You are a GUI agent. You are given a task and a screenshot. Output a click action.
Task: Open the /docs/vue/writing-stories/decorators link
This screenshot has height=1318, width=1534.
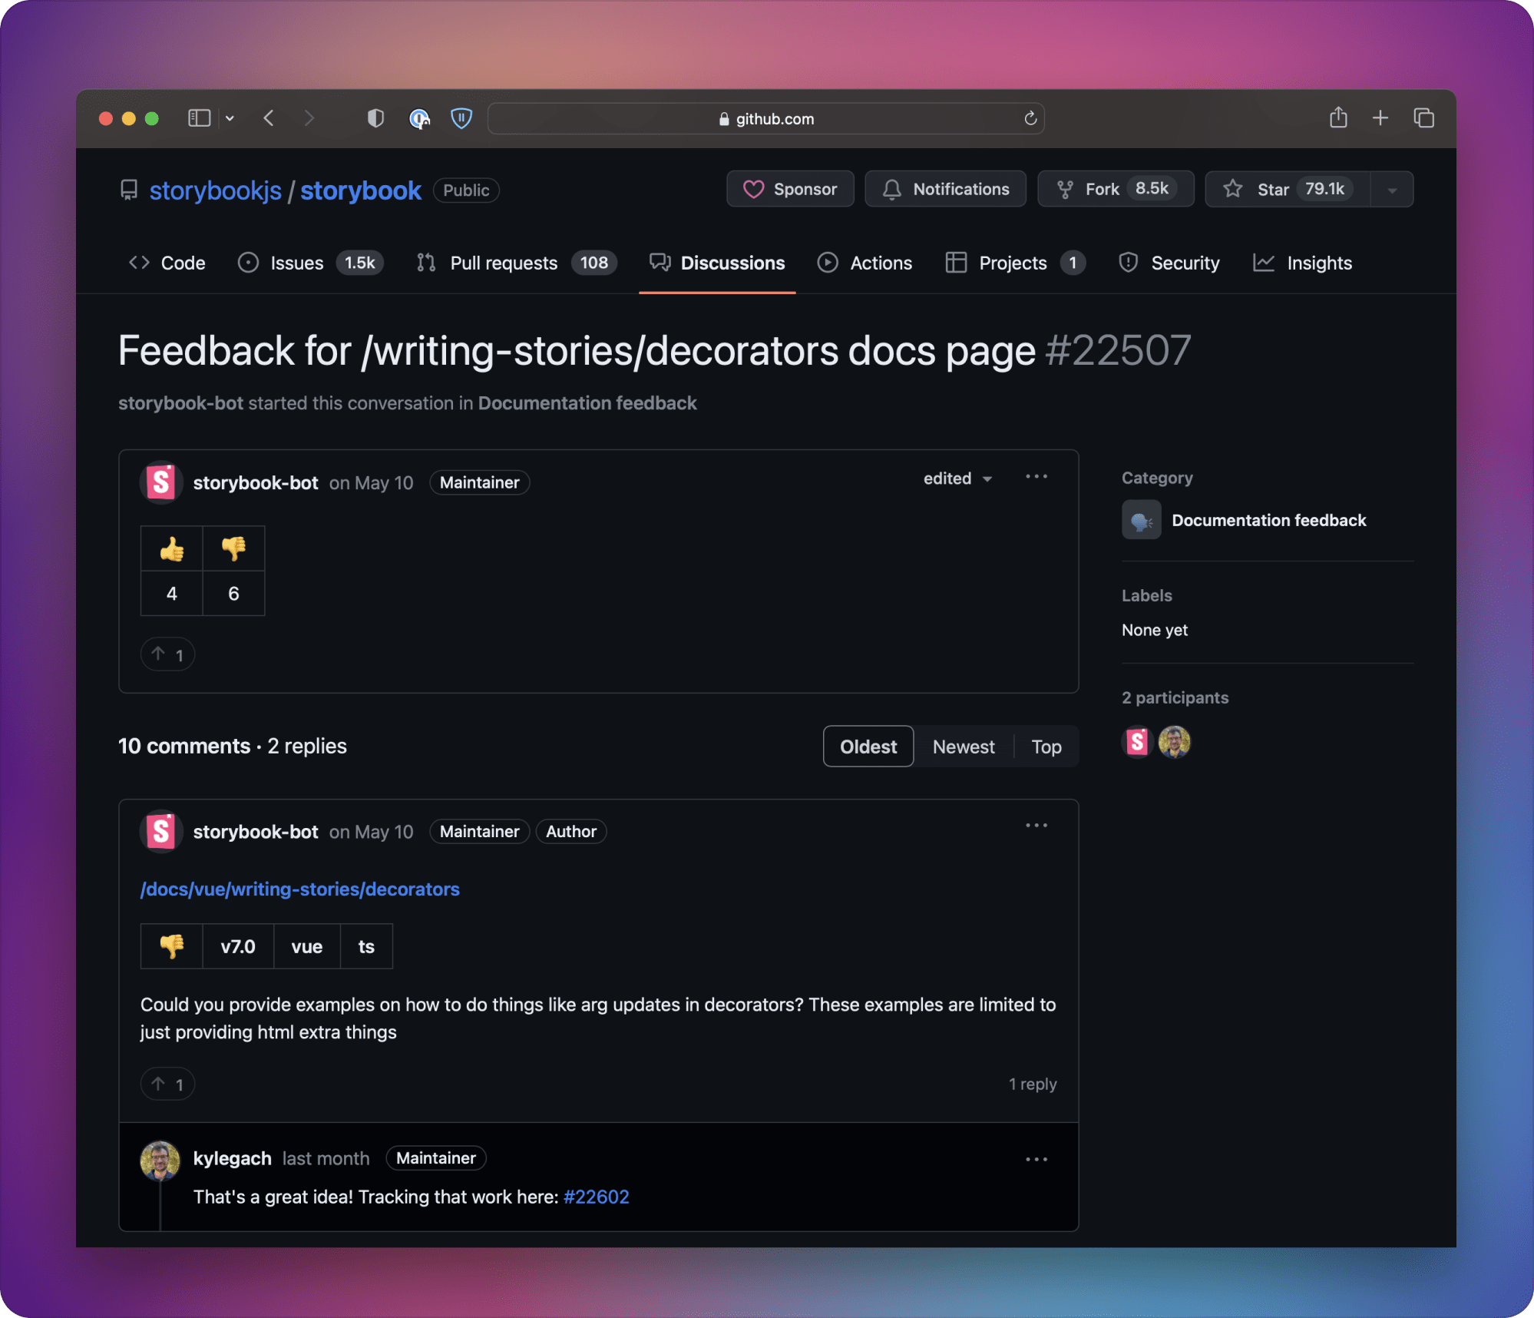tap(299, 889)
